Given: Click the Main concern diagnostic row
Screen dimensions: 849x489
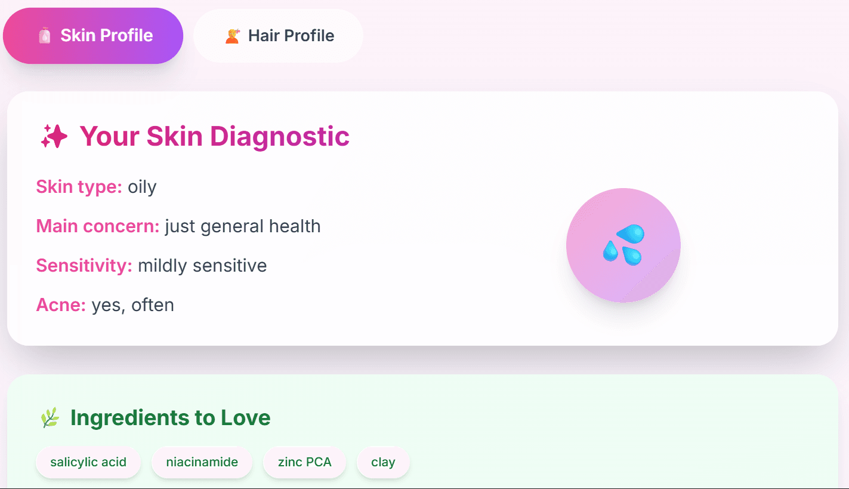Looking at the screenshot, I should pos(178,226).
